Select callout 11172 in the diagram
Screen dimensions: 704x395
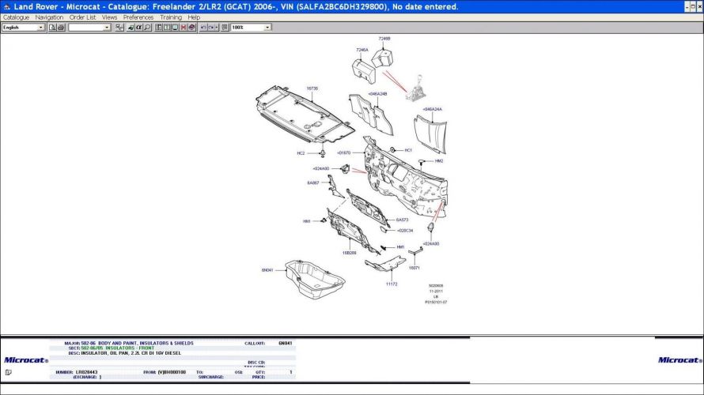coord(392,284)
